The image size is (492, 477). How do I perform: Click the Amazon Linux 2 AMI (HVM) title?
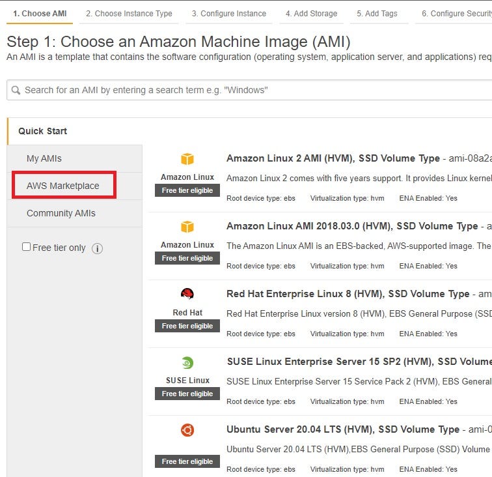point(333,158)
